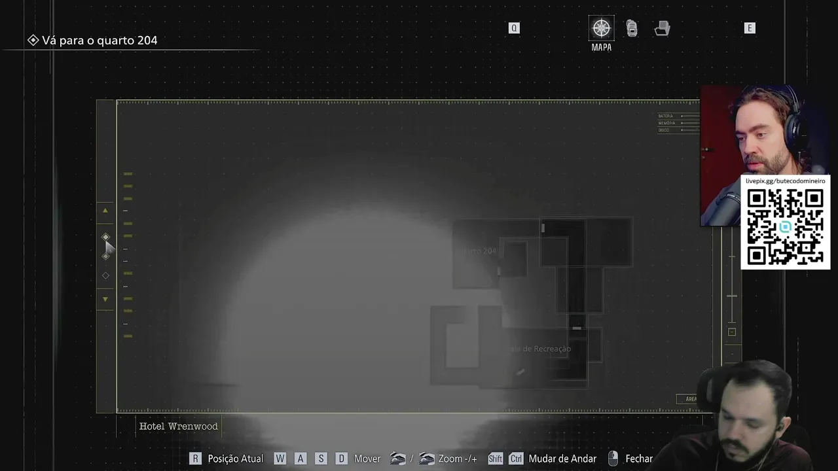Select the top filled floor diamond marker
Image resolution: width=838 pixels, height=471 pixels.
pos(105,237)
